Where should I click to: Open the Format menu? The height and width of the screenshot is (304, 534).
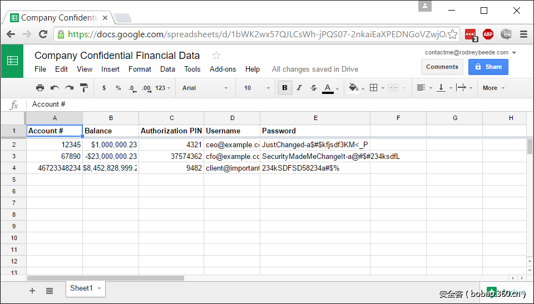coord(140,69)
